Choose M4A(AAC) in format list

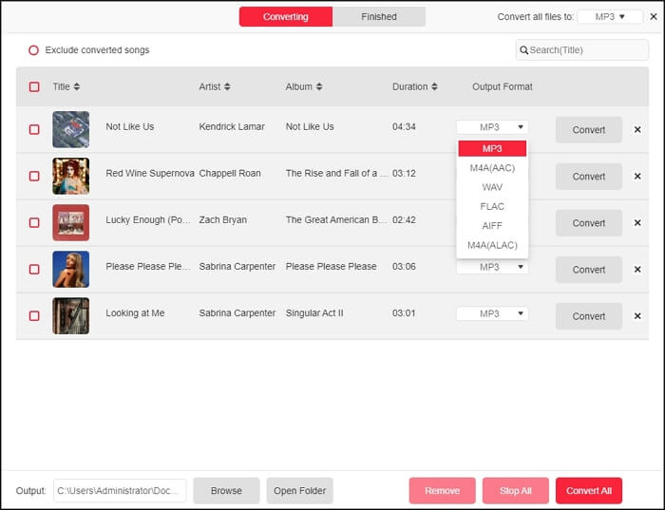tap(492, 168)
